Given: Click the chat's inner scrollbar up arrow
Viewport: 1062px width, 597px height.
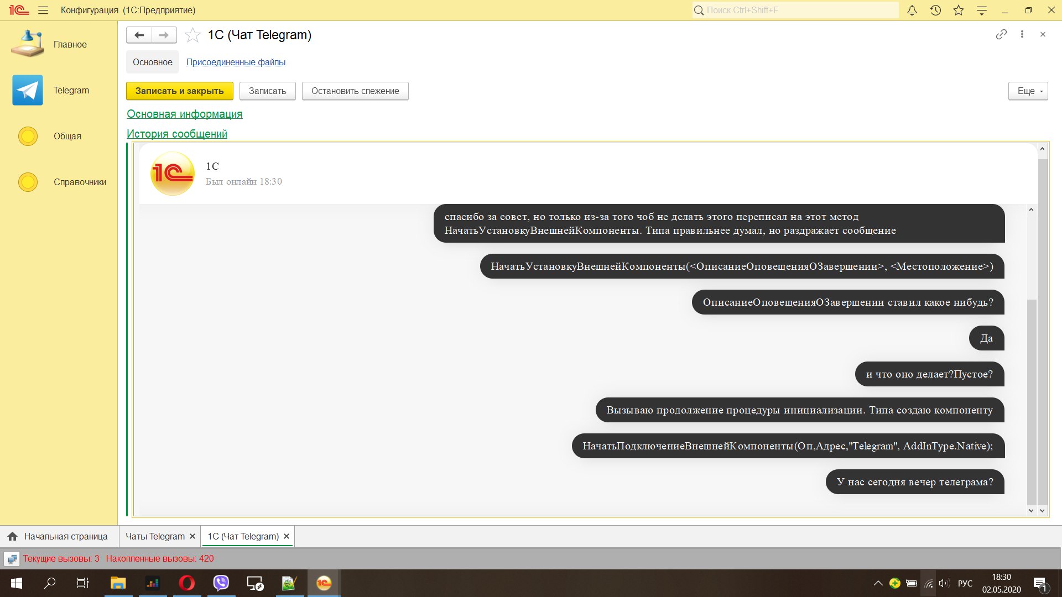Looking at the screenshot, I should pyautogui.click(x=1031, y=210).
